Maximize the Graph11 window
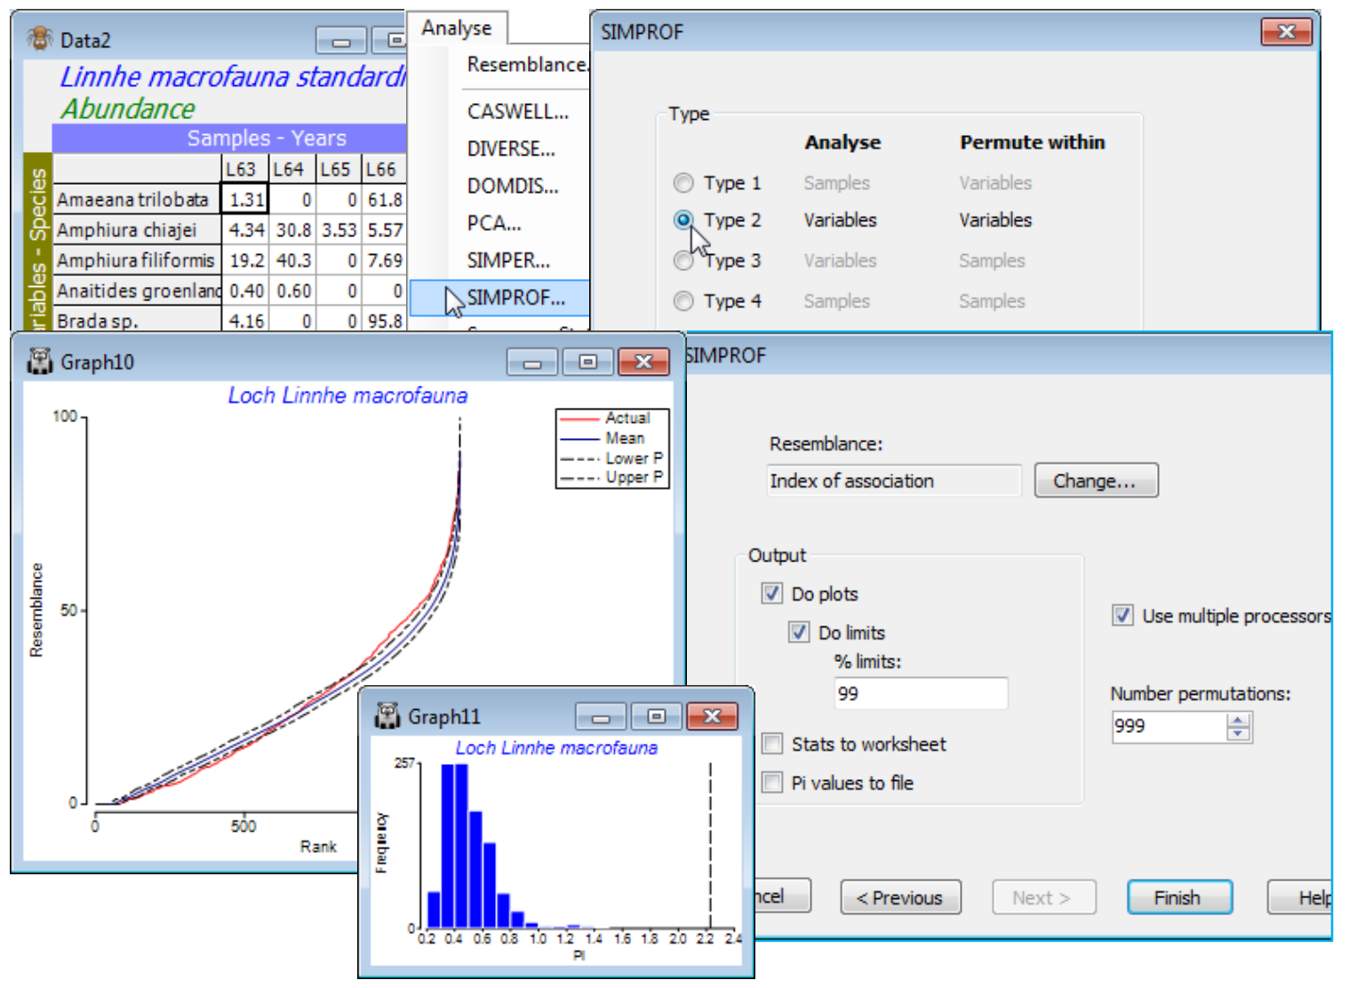This screenshot has width=1349, height=988. pos(656,716)
